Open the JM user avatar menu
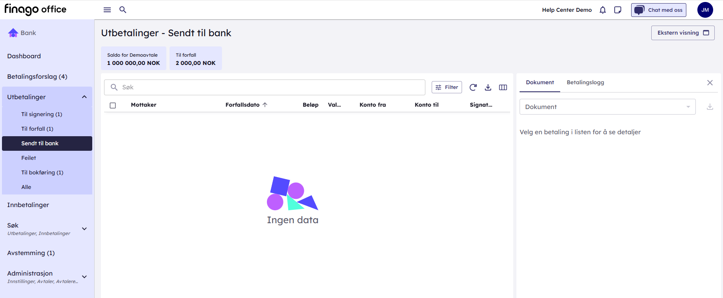The width and height of the screenshot is (723, 298). [x=705, y=10]
